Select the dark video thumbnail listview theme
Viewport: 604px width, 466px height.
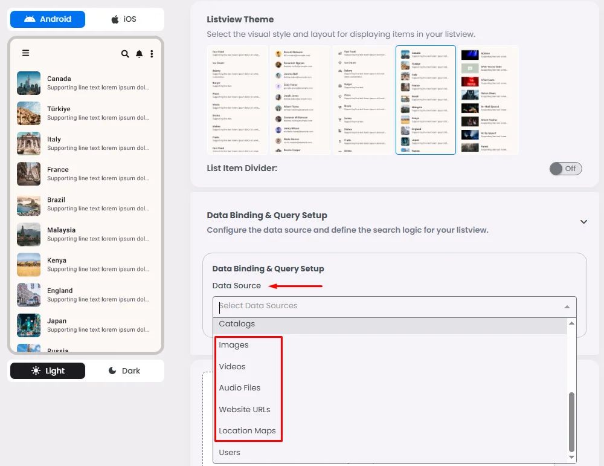pos(489,100)
